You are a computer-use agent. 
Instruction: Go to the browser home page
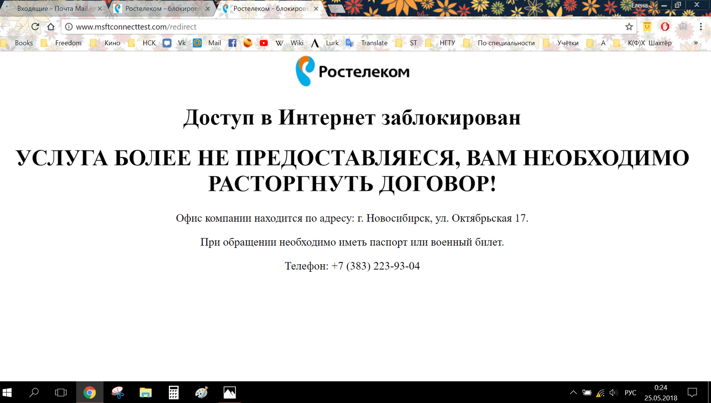click(x=51, y=27)
